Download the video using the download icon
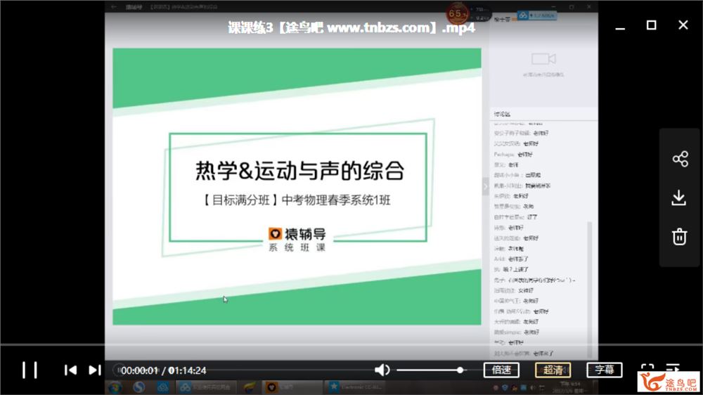Viewport: 703px width, 395px height. click(x=679, y=197)
